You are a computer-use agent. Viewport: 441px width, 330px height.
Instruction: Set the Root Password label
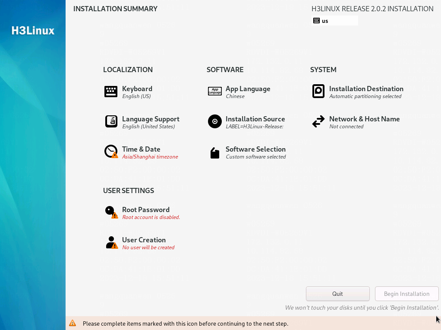pyautogui.click(x=146, y=209)
